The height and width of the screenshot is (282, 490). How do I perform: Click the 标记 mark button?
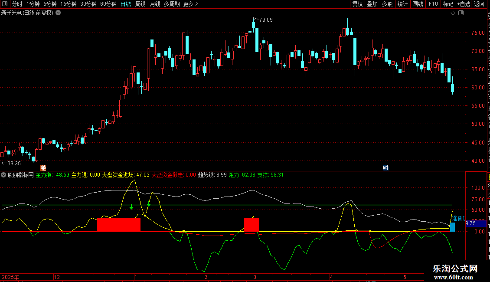pos(448,4)
